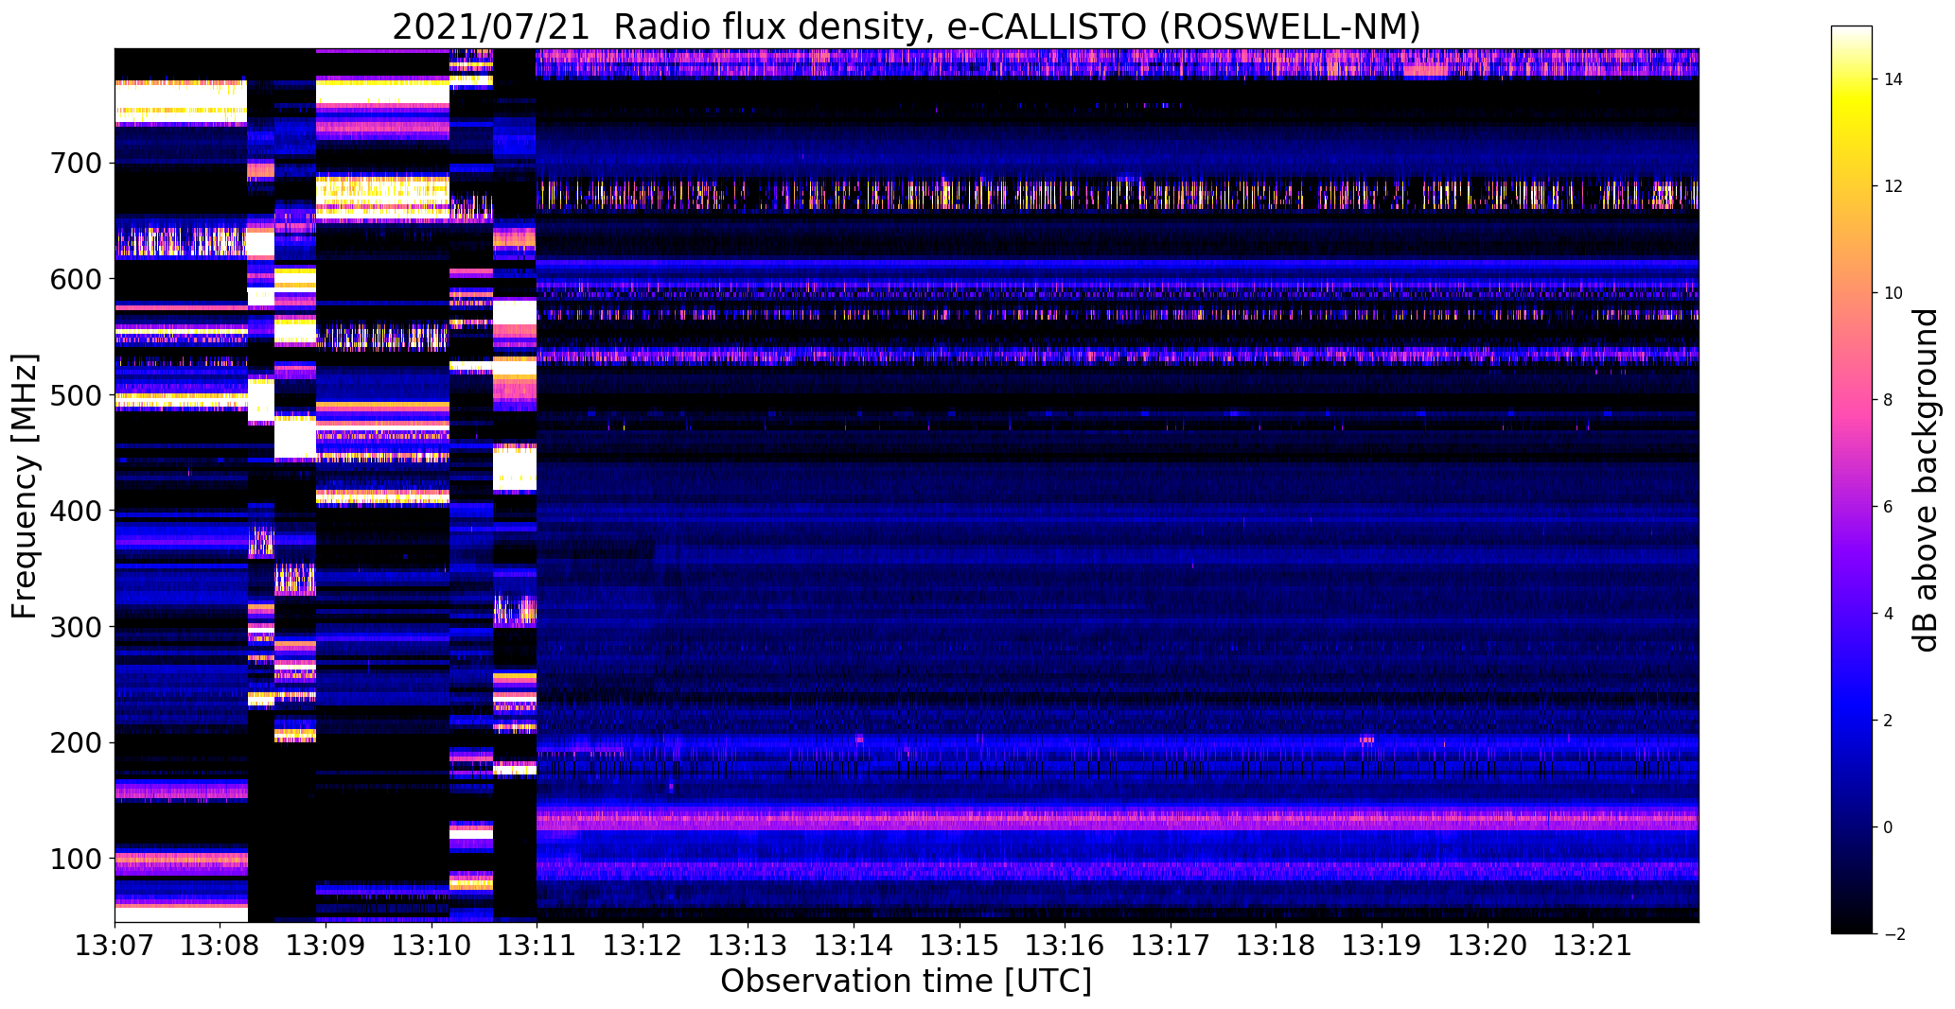Click the colorbar tick value 0
Screen dimensions: 1955x1009
click(x=1889, y=827)
